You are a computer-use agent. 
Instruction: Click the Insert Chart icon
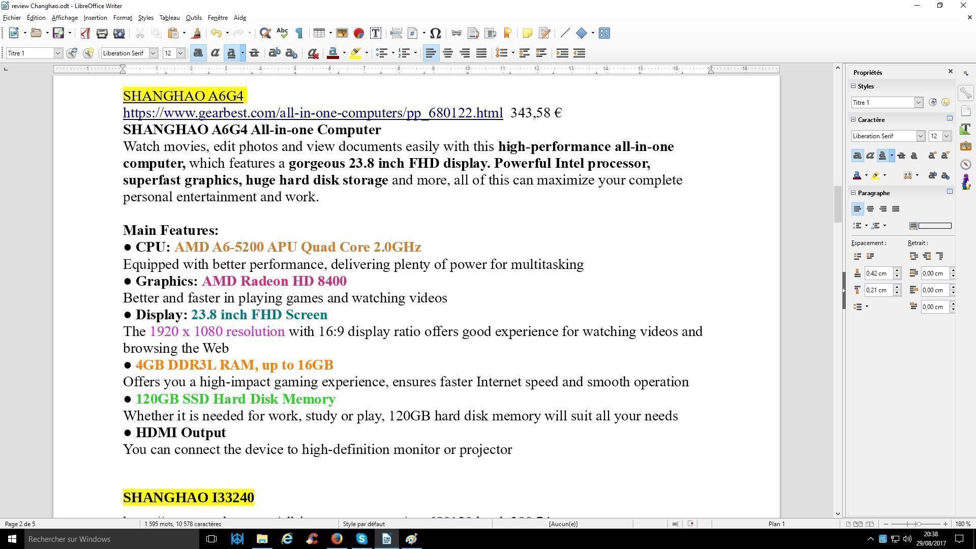tap(359, 34)
